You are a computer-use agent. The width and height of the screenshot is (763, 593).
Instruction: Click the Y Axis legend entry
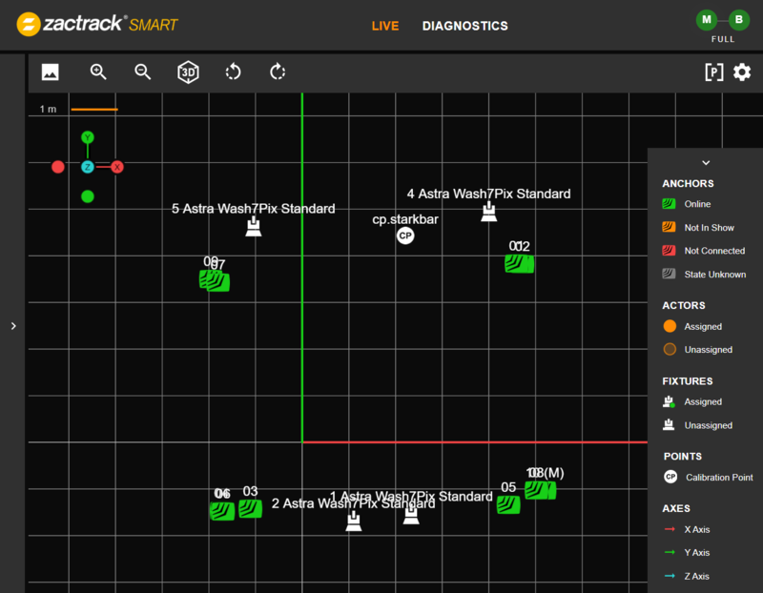coord(687,553)
